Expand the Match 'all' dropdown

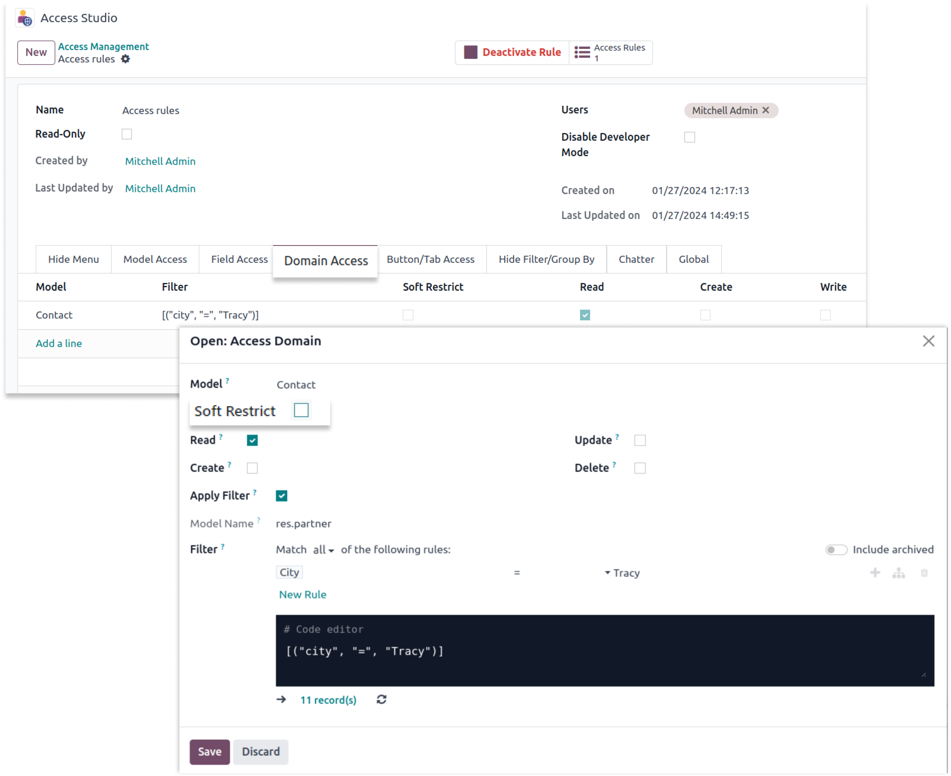[323, 550]
